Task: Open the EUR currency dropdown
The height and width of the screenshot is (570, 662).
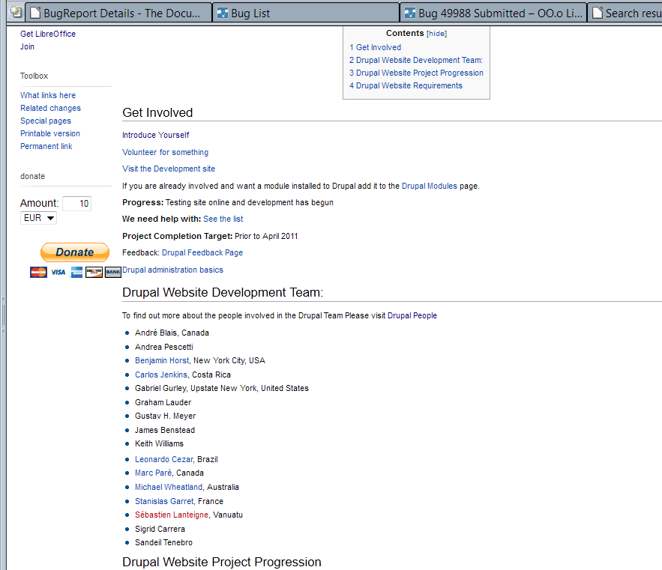Action: (x=39, y=218)
